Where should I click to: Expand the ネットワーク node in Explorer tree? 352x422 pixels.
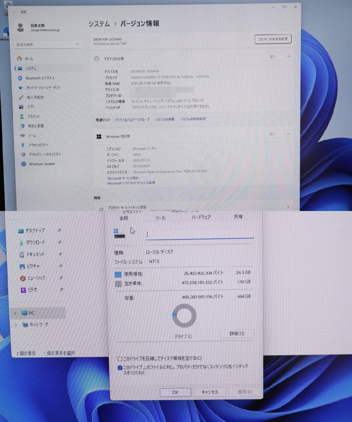(x=16, y=325)
